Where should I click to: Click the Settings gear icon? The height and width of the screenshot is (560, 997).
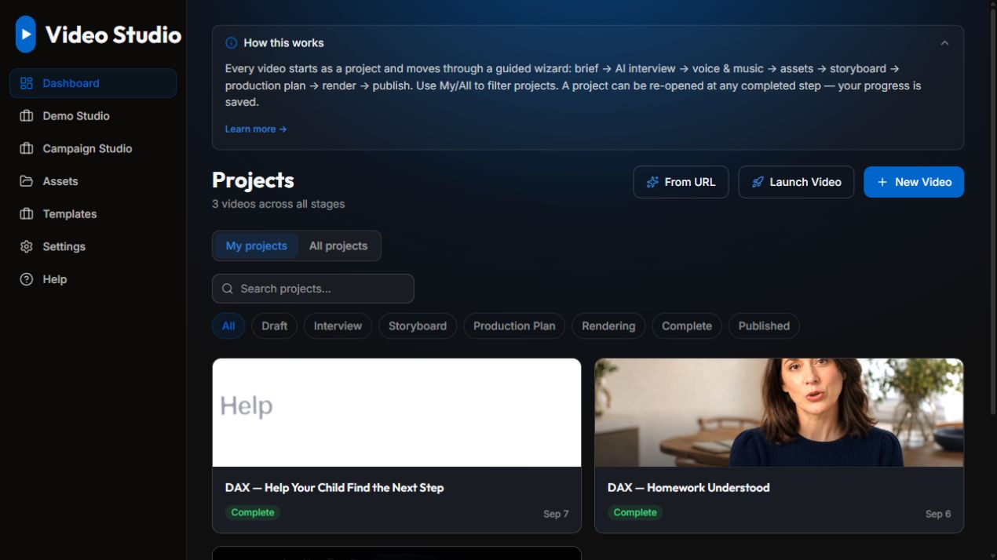(x=27, y=246)
